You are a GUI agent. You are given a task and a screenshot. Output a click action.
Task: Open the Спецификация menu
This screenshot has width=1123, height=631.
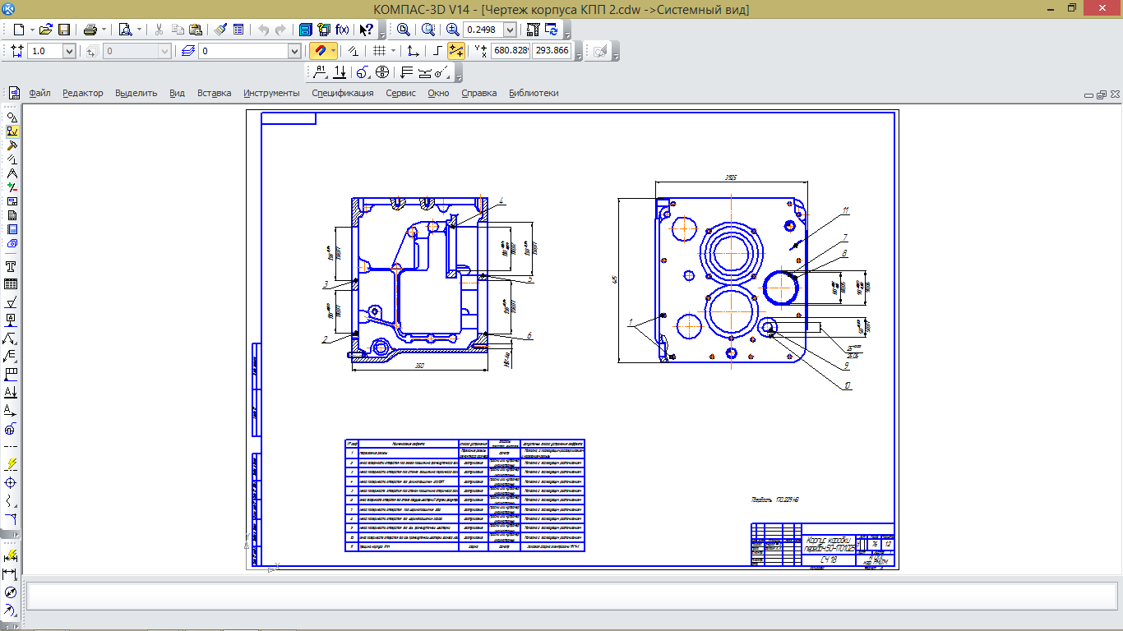[343, 93]
